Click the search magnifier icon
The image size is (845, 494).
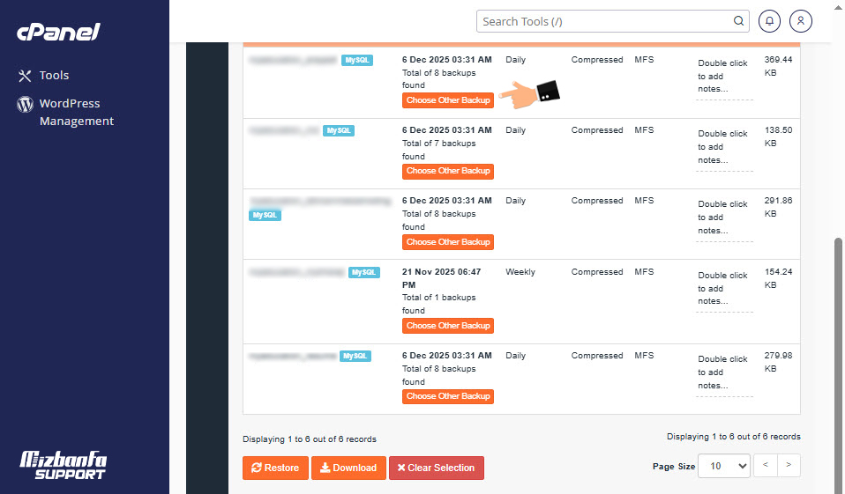coord(739,21)
